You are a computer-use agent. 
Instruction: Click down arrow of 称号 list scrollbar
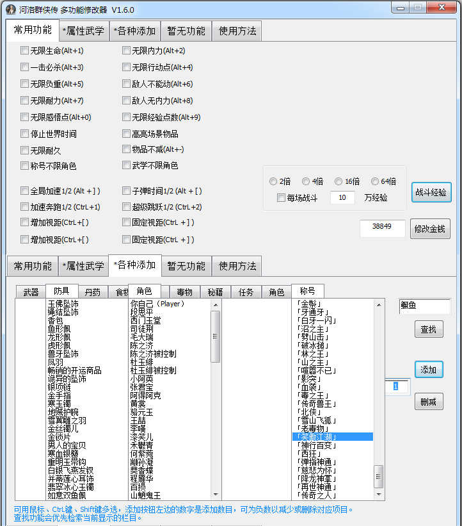[379, 494]
